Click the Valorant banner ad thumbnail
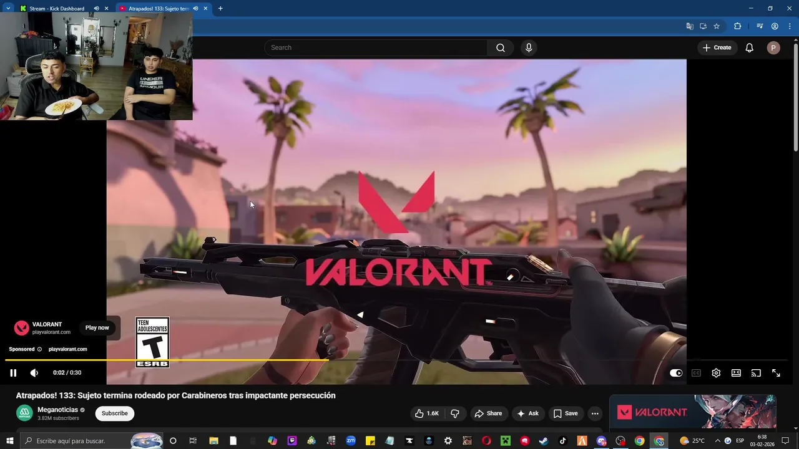799x449 pixels. (x=693, y=412)
